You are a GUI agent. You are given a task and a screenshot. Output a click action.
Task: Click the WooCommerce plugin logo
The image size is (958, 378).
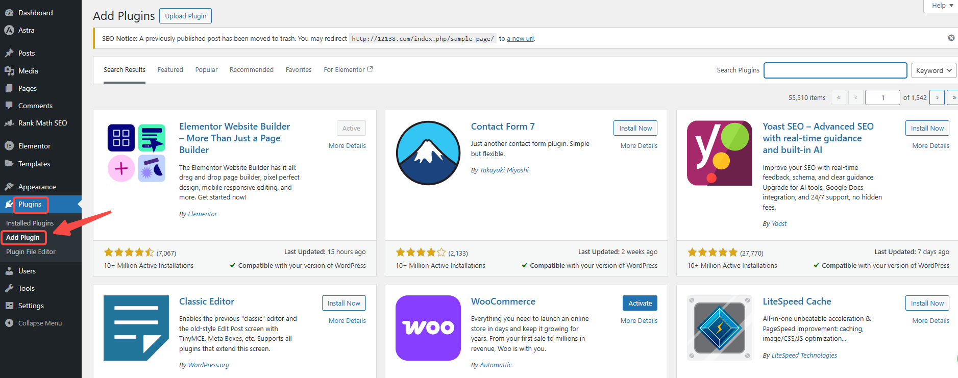click(428, 328)
